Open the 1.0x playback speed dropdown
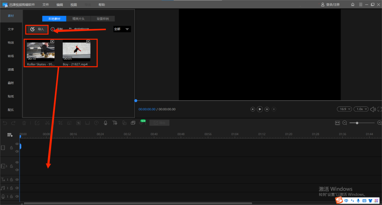This screenshot has width=382, height=205. click(361, 109)
